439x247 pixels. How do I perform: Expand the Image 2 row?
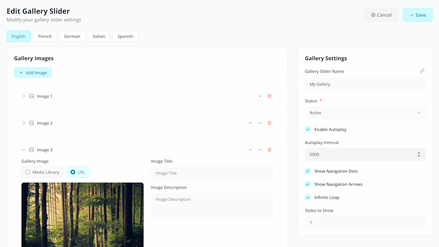[24, 123]
